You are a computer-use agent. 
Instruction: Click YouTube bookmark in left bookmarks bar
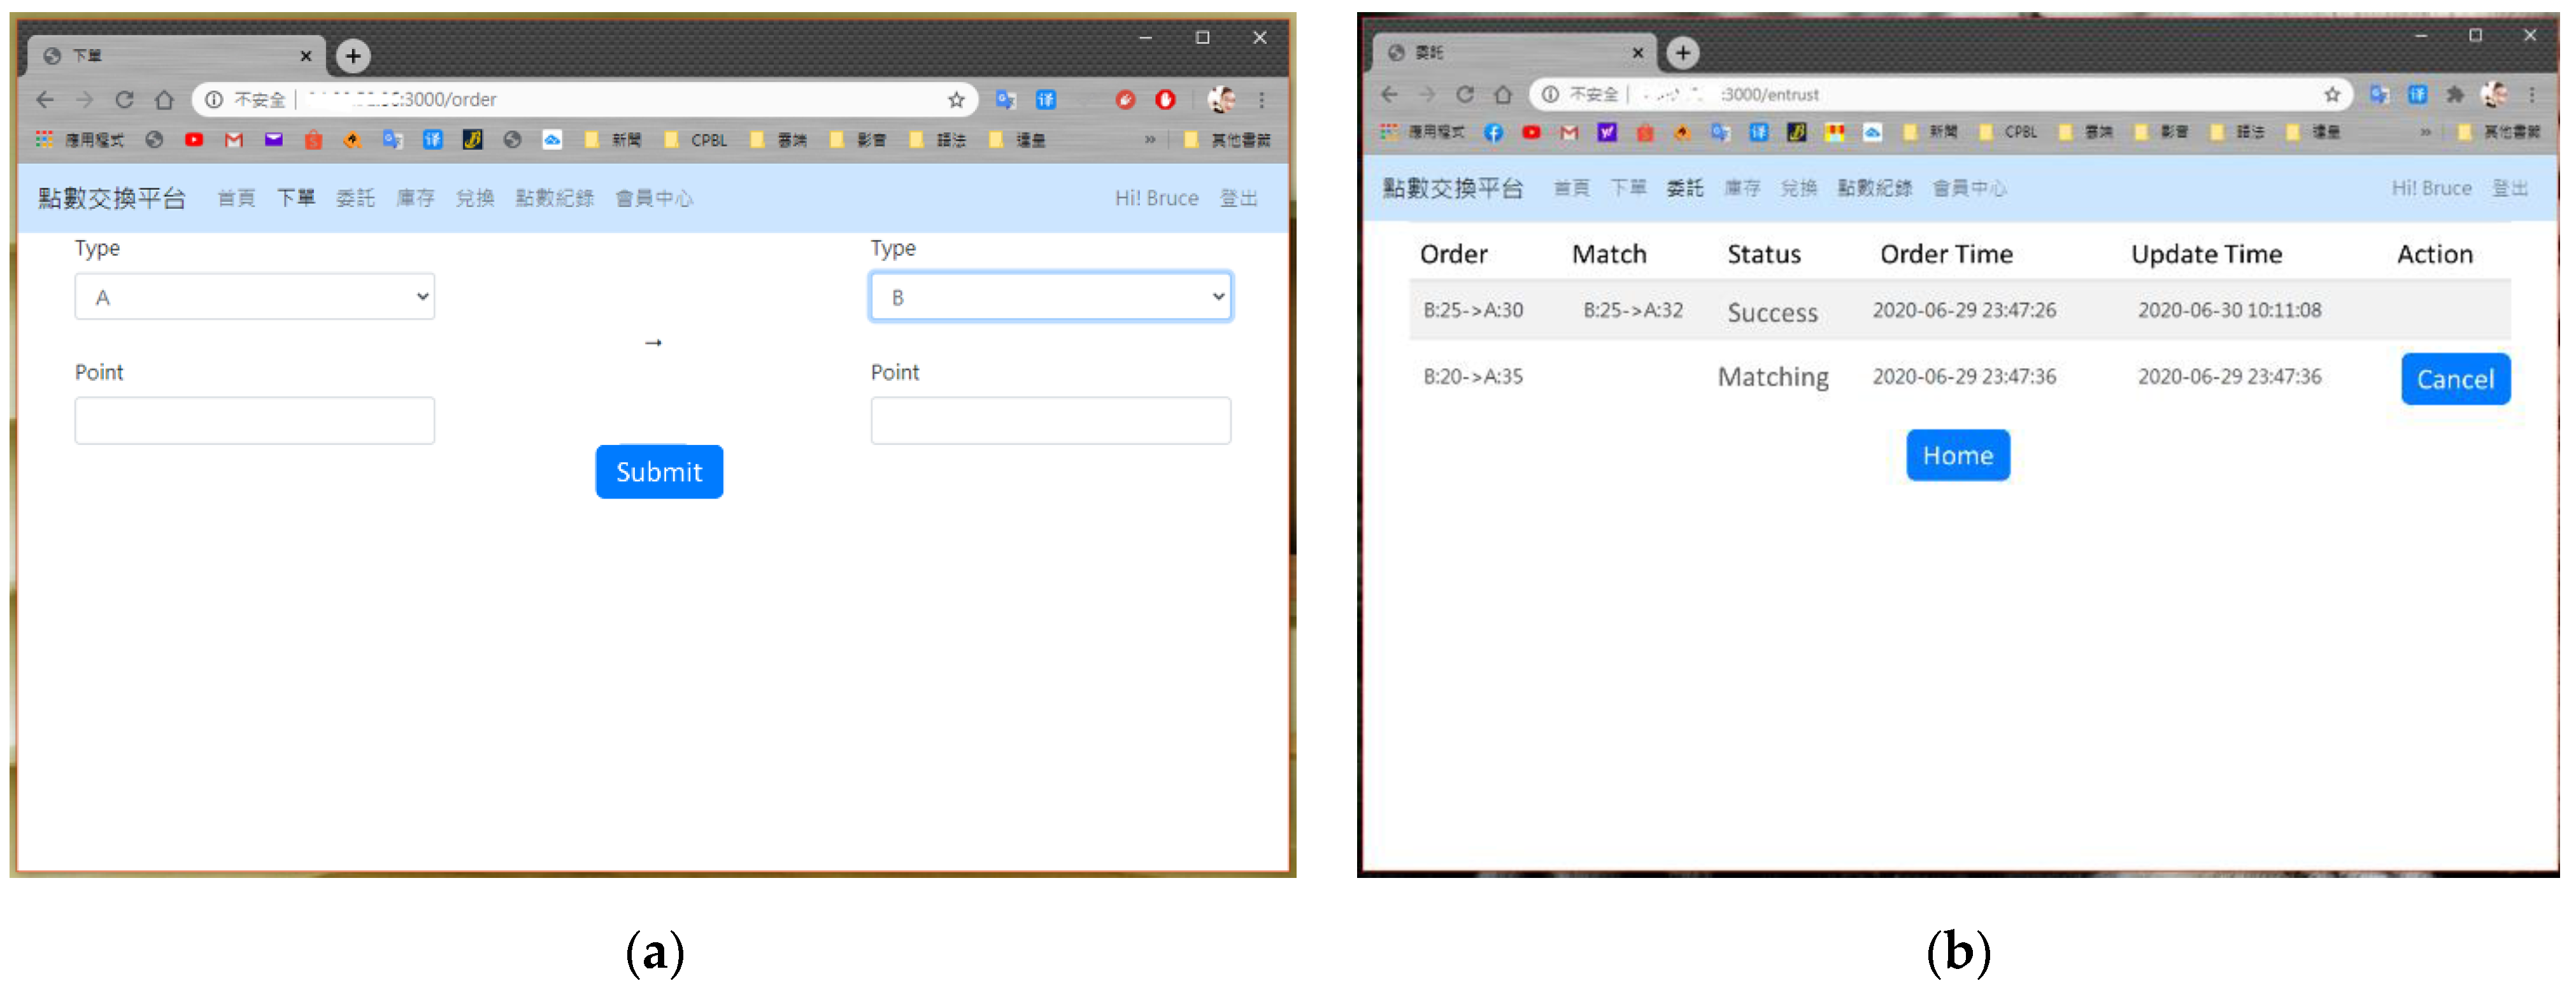click(194, 140)
